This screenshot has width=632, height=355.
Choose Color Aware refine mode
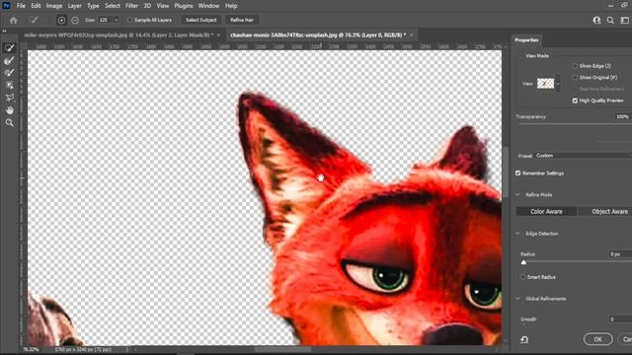546,211
